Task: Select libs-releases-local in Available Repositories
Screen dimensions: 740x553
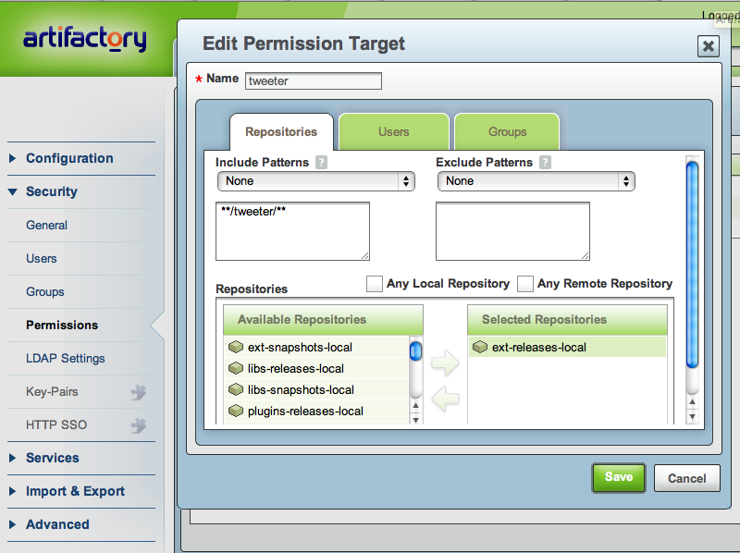Action: coord(315,368)
